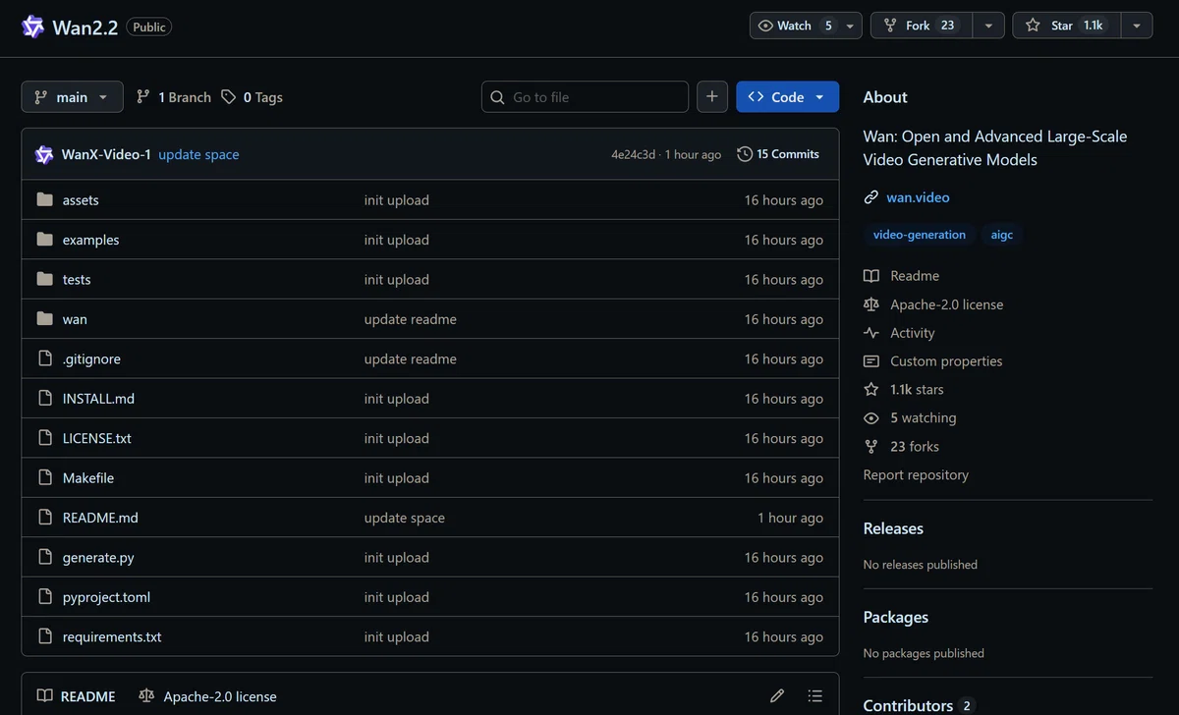Click the Makefile file icon

coord(44,477)
